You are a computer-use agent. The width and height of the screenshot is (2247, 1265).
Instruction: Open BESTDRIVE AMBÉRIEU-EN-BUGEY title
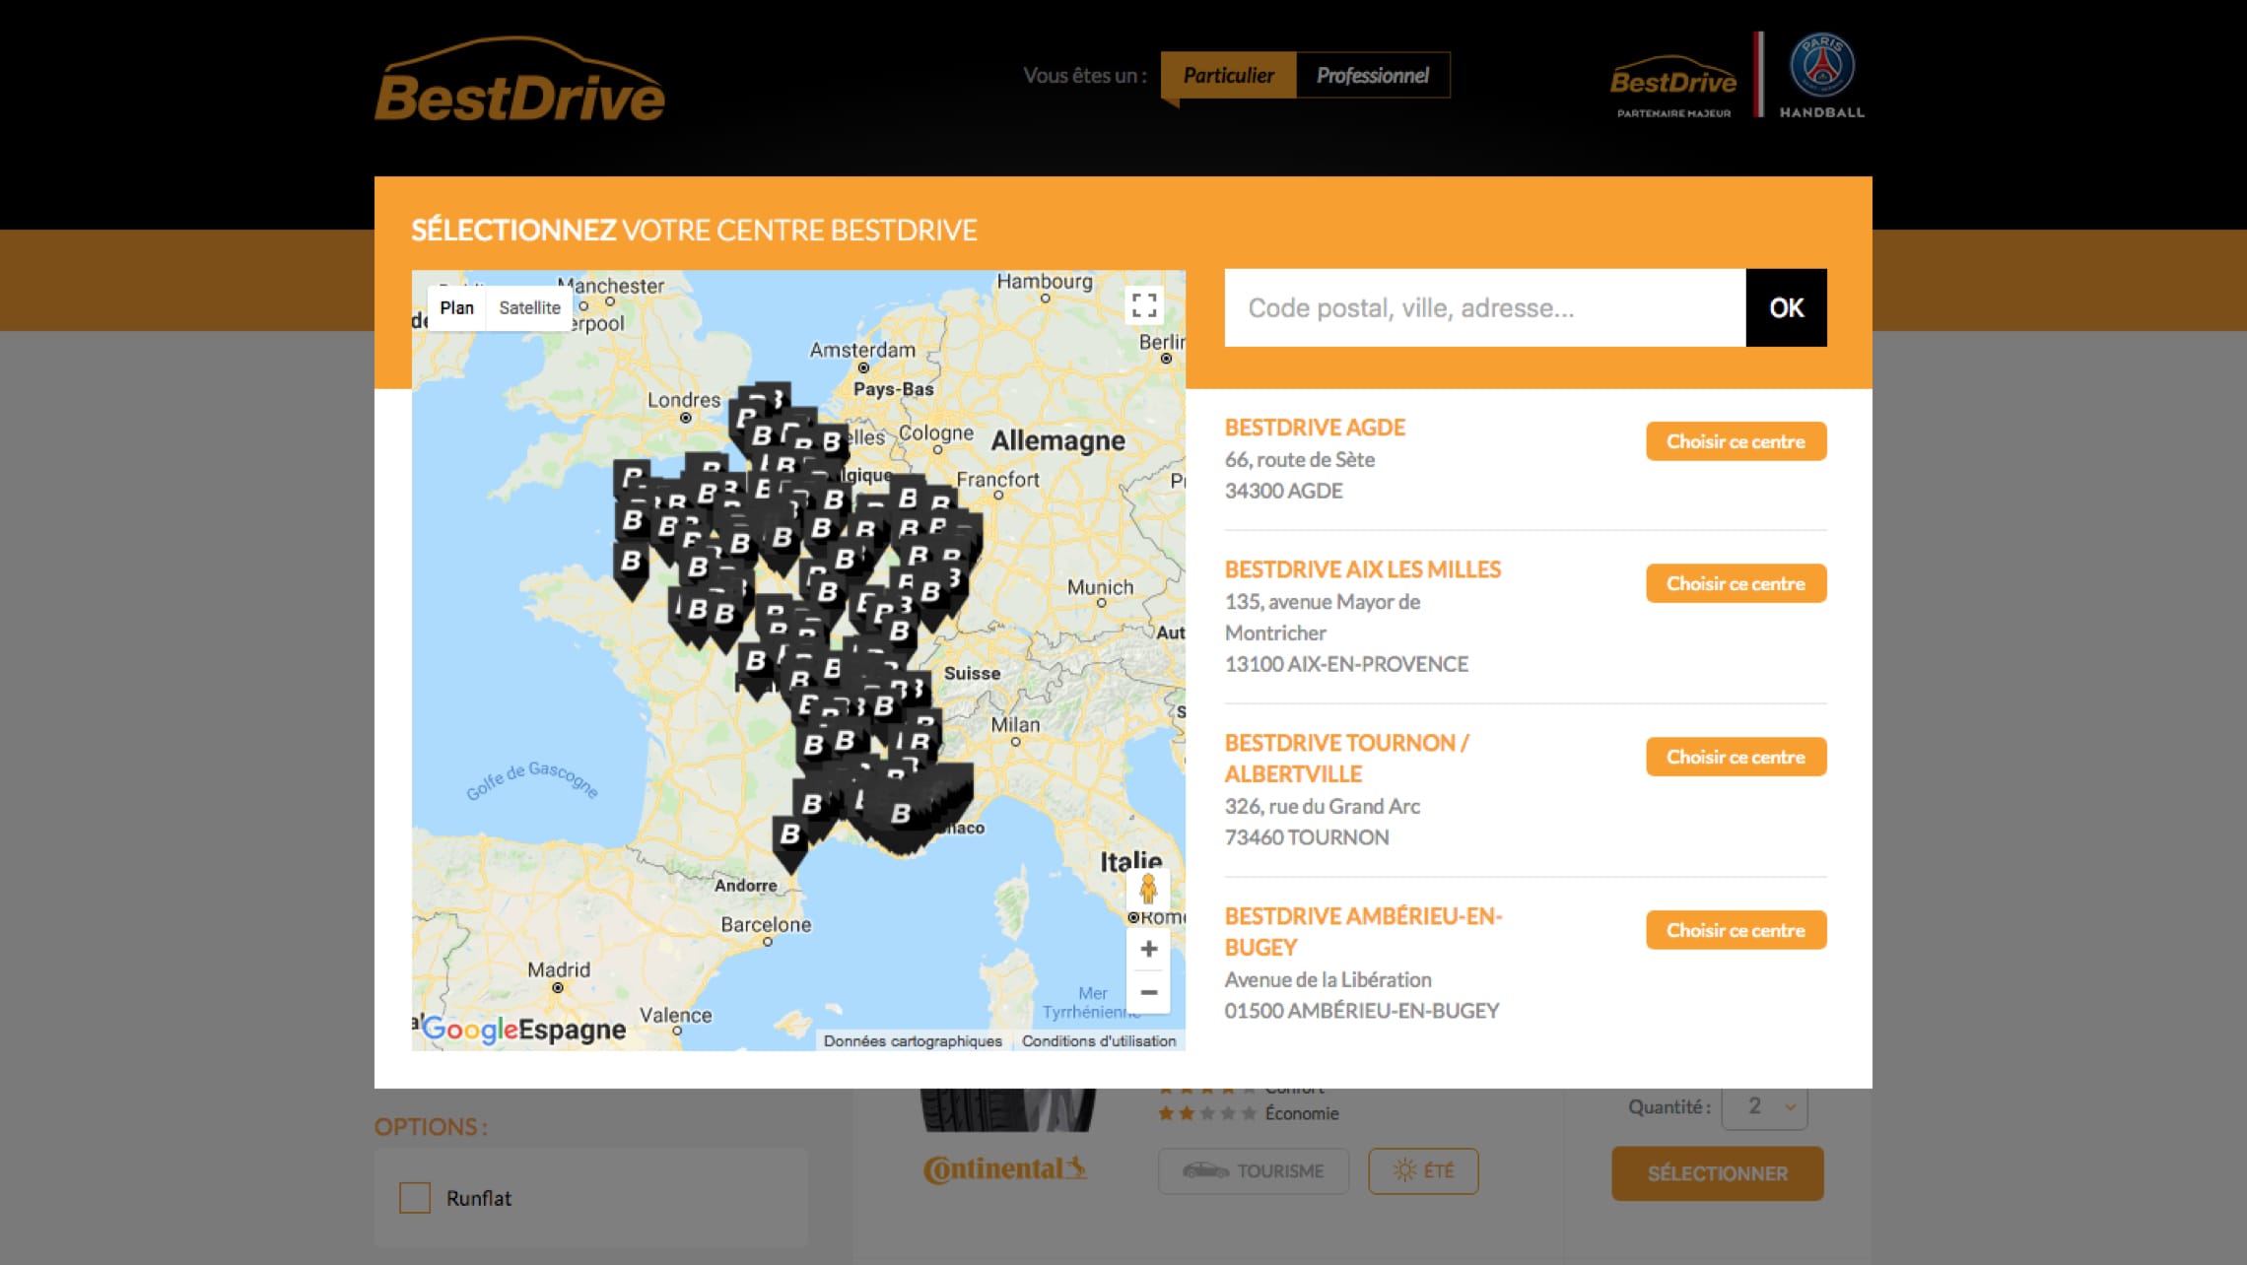(1363, 931)
